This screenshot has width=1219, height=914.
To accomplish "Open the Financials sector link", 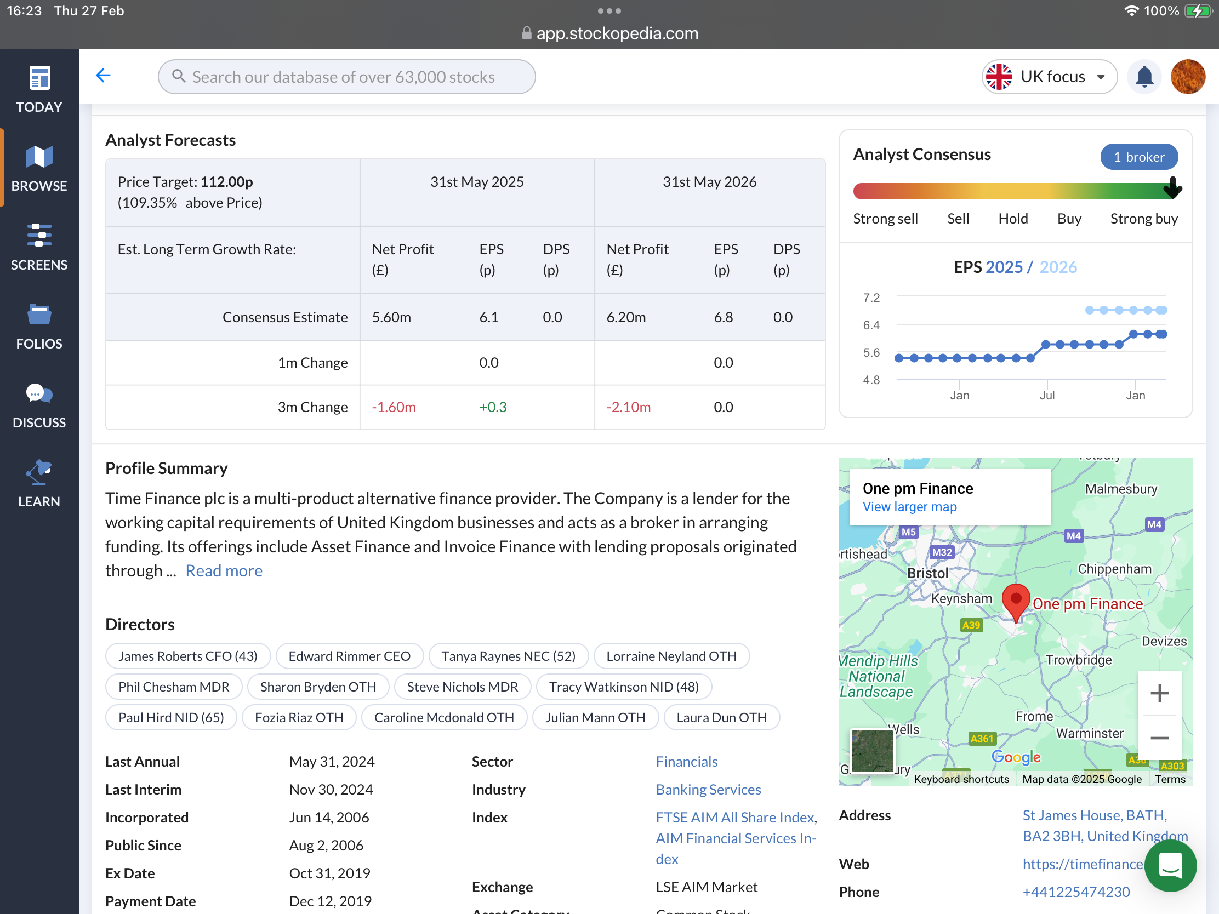I will (687, 762).
